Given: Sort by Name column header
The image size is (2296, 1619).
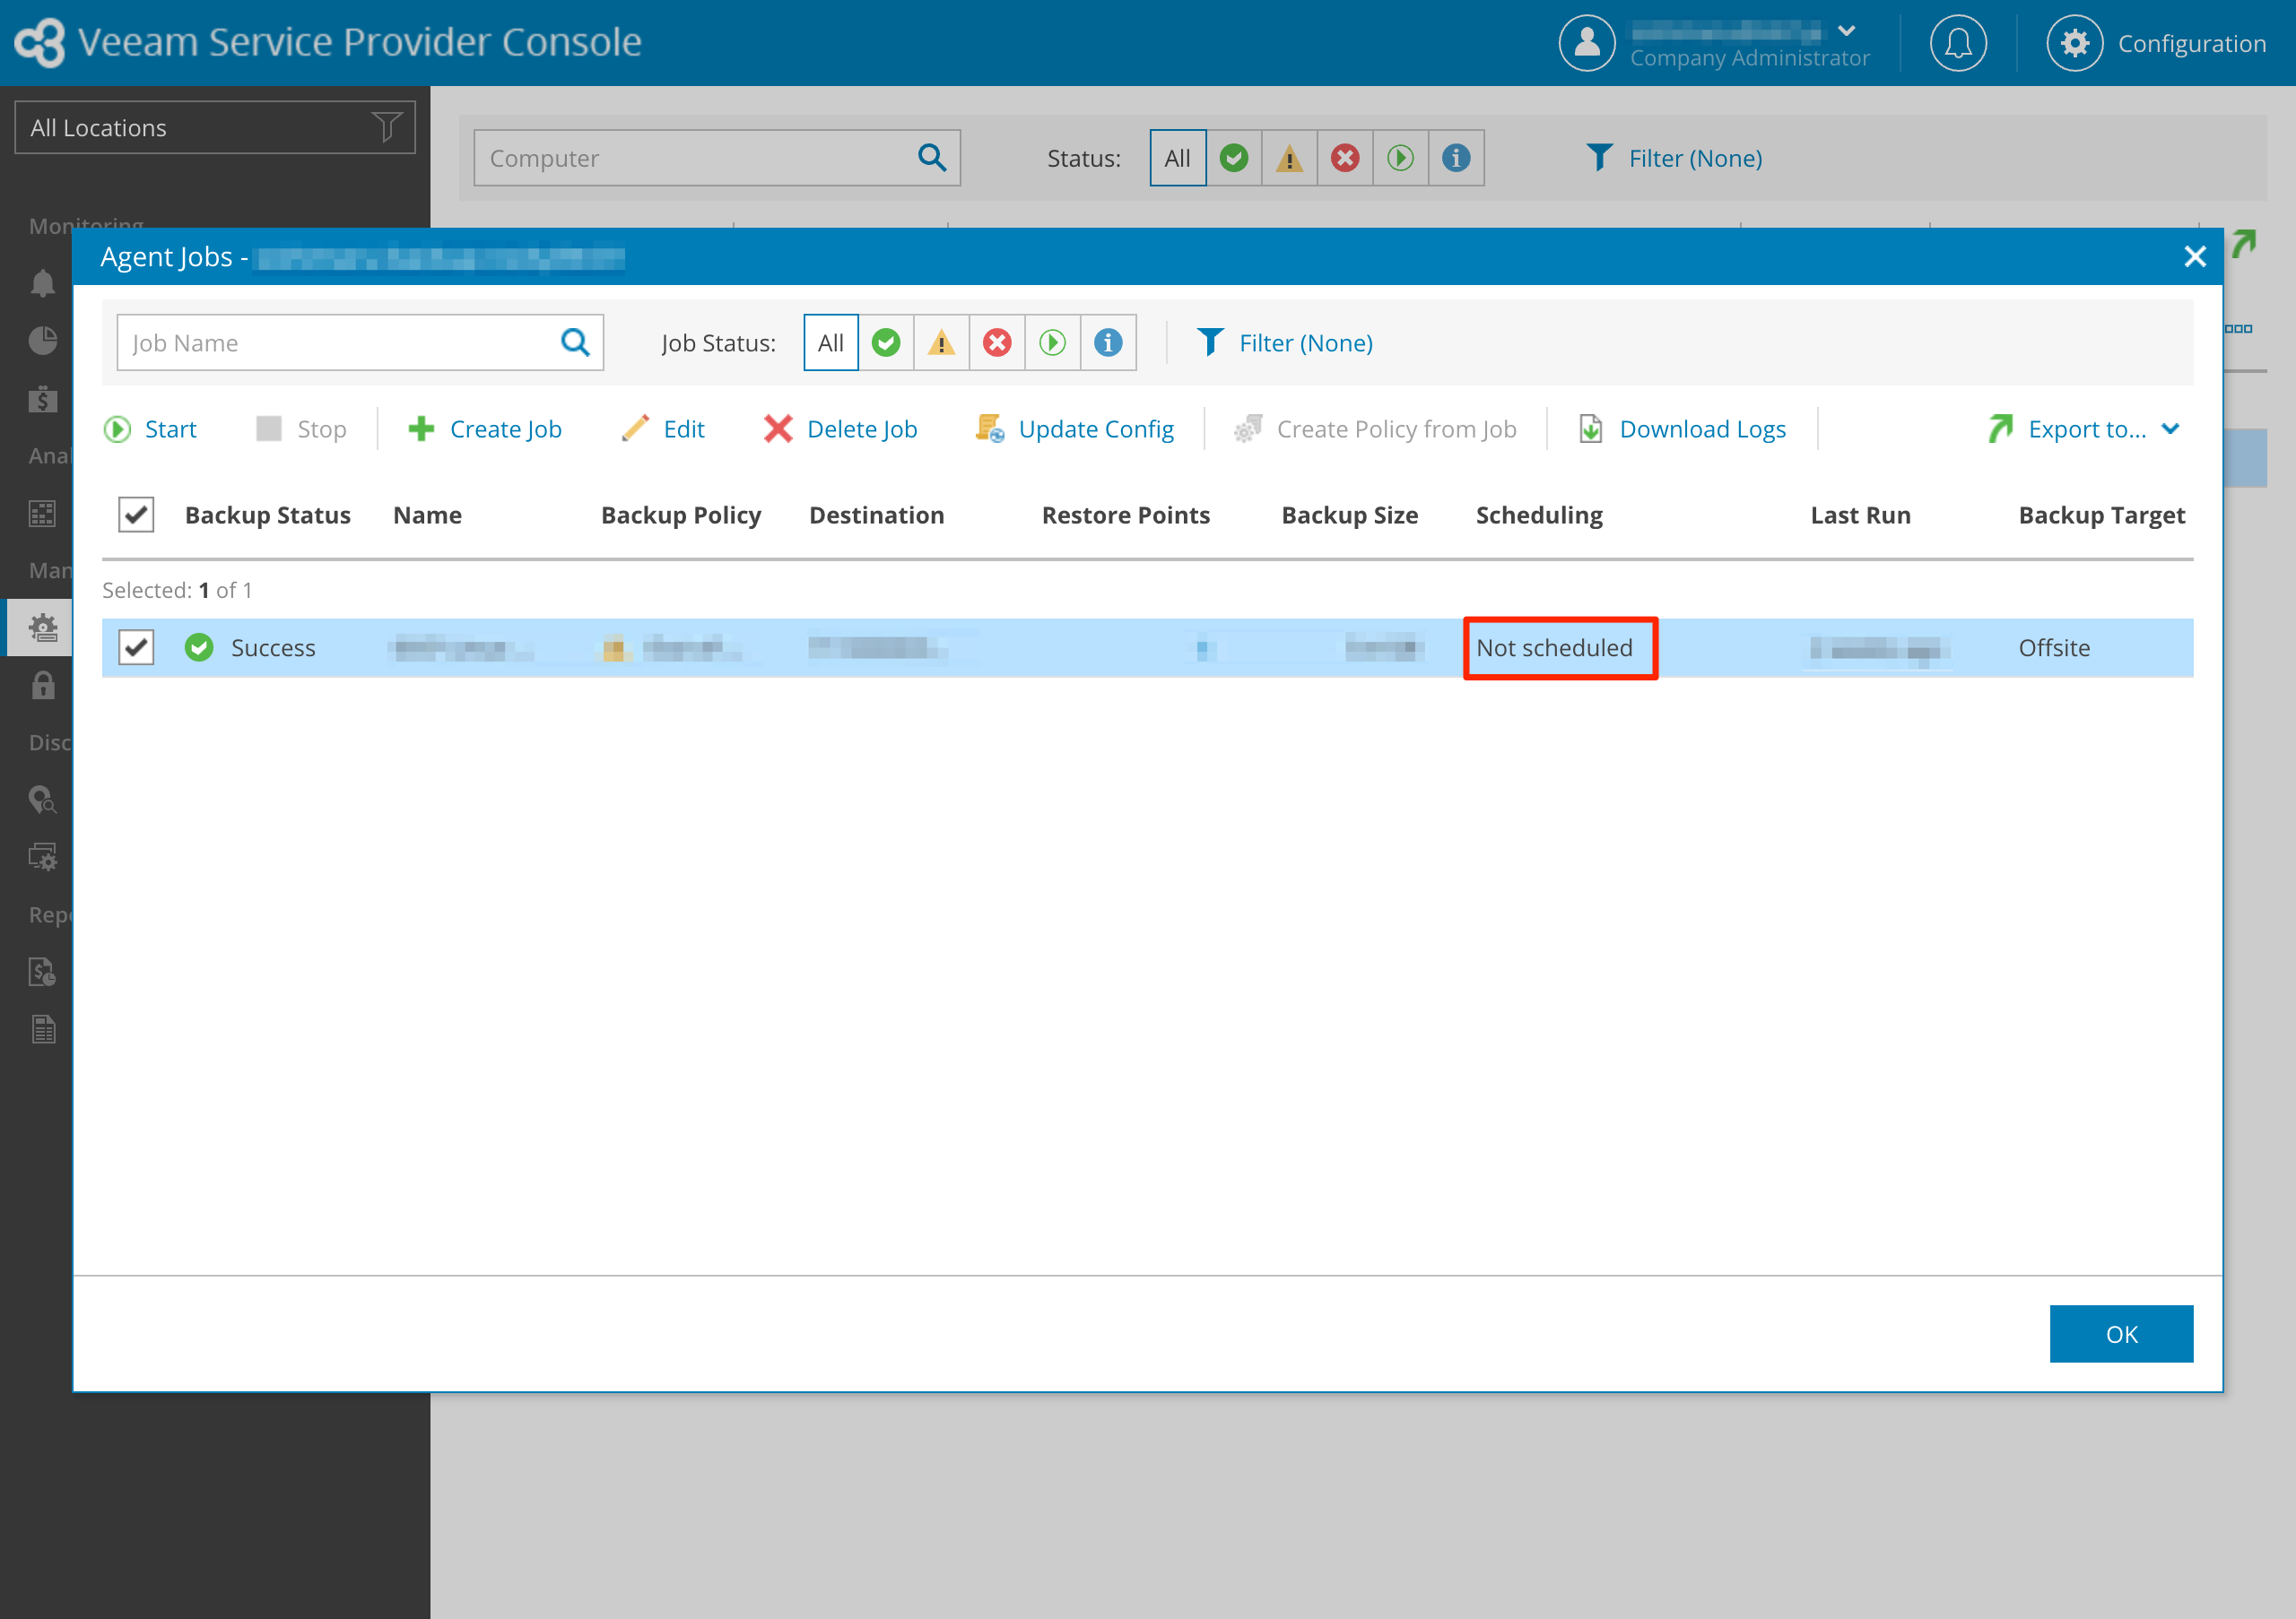Looking at the screenshot, I should pos(427,515).
